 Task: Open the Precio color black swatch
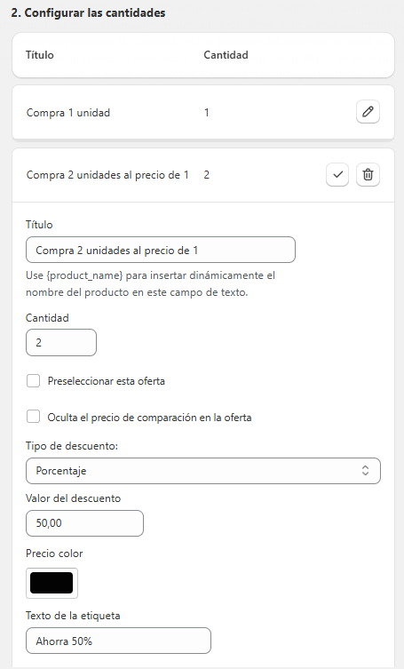point(51,583)
